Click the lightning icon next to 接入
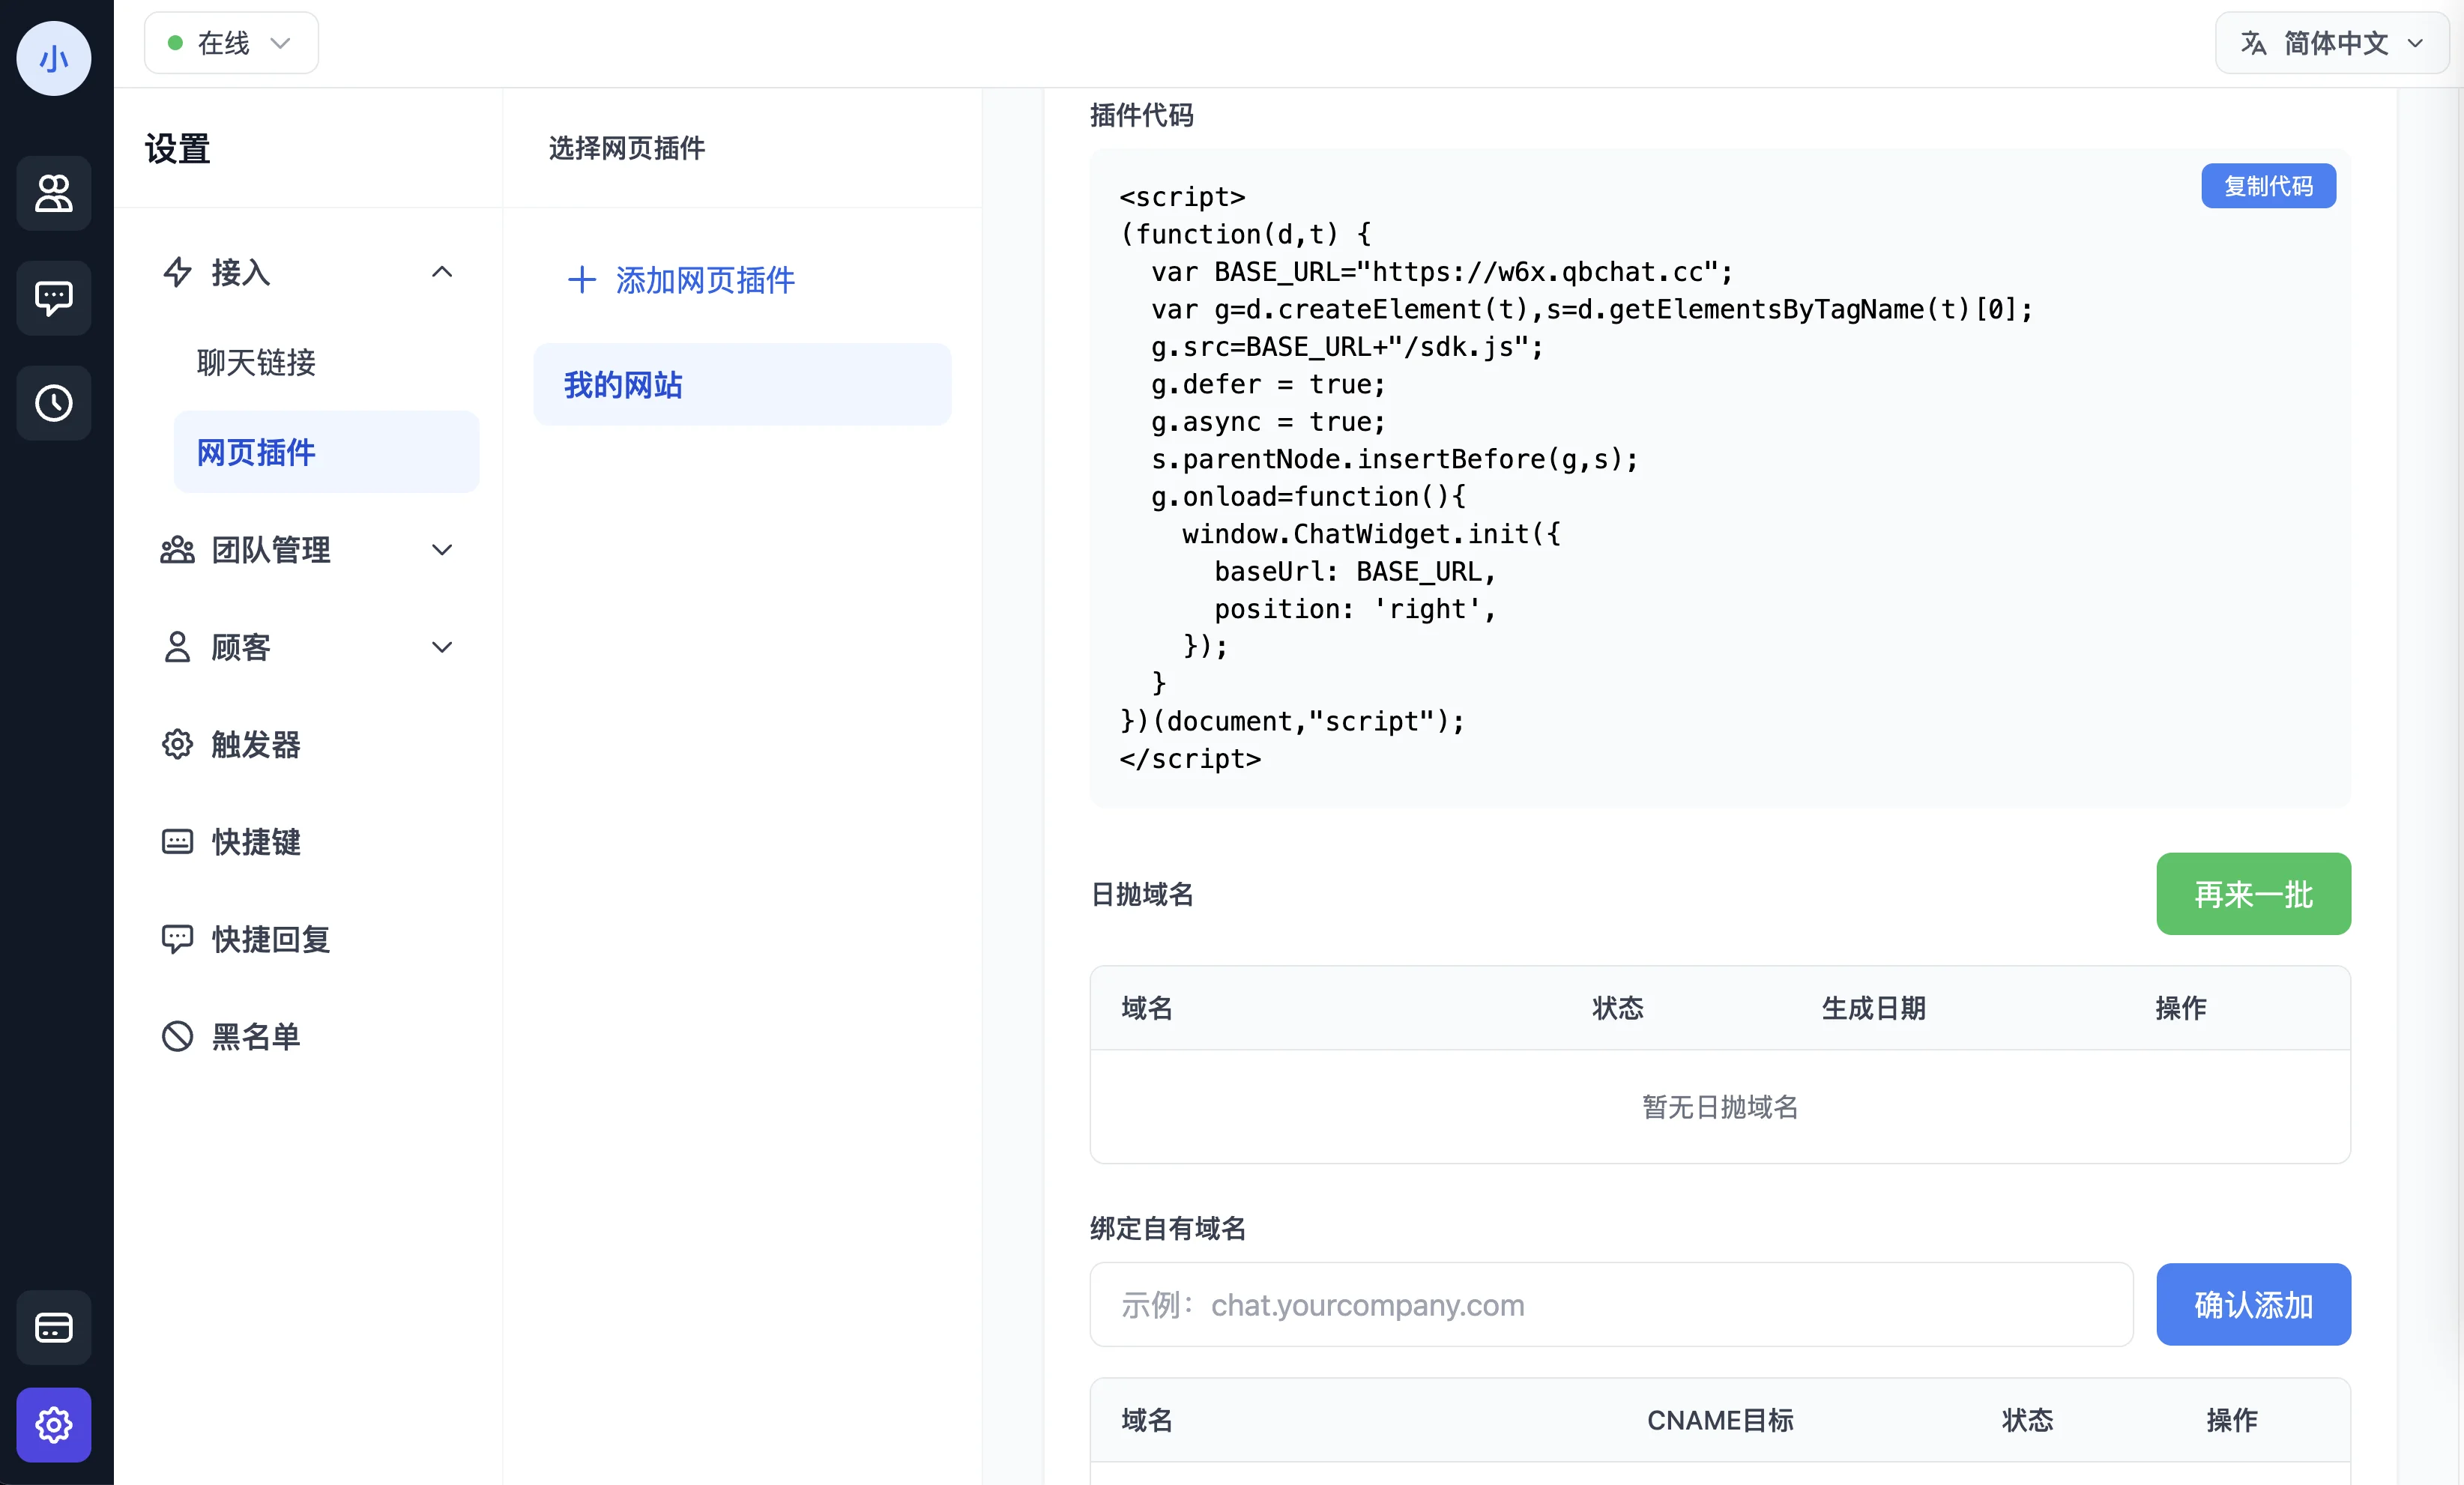 click(177, 271)
